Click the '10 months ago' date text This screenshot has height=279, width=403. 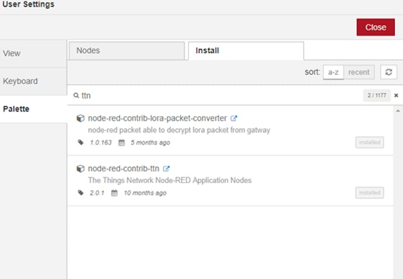[x=145, y=193]
